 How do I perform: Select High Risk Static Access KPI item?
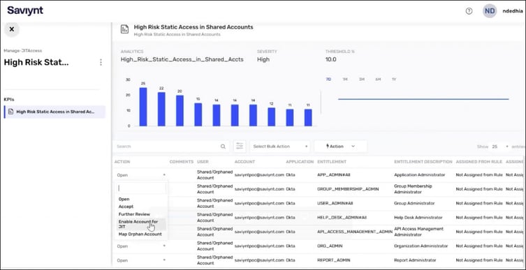pos(54,112)
